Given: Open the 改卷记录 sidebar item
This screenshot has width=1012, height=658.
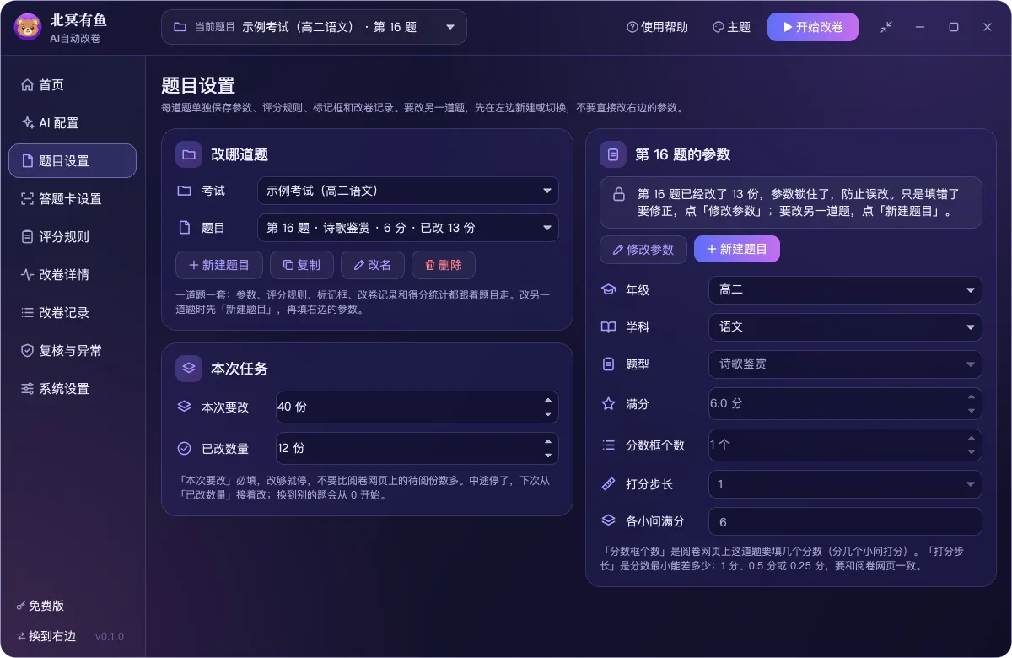Looking at the screenshot, I should [73, 313].
